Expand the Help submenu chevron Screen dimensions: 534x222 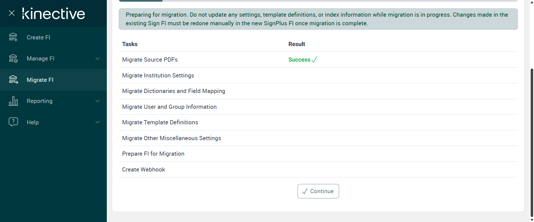pyautogui.click(x=98, y=122)
